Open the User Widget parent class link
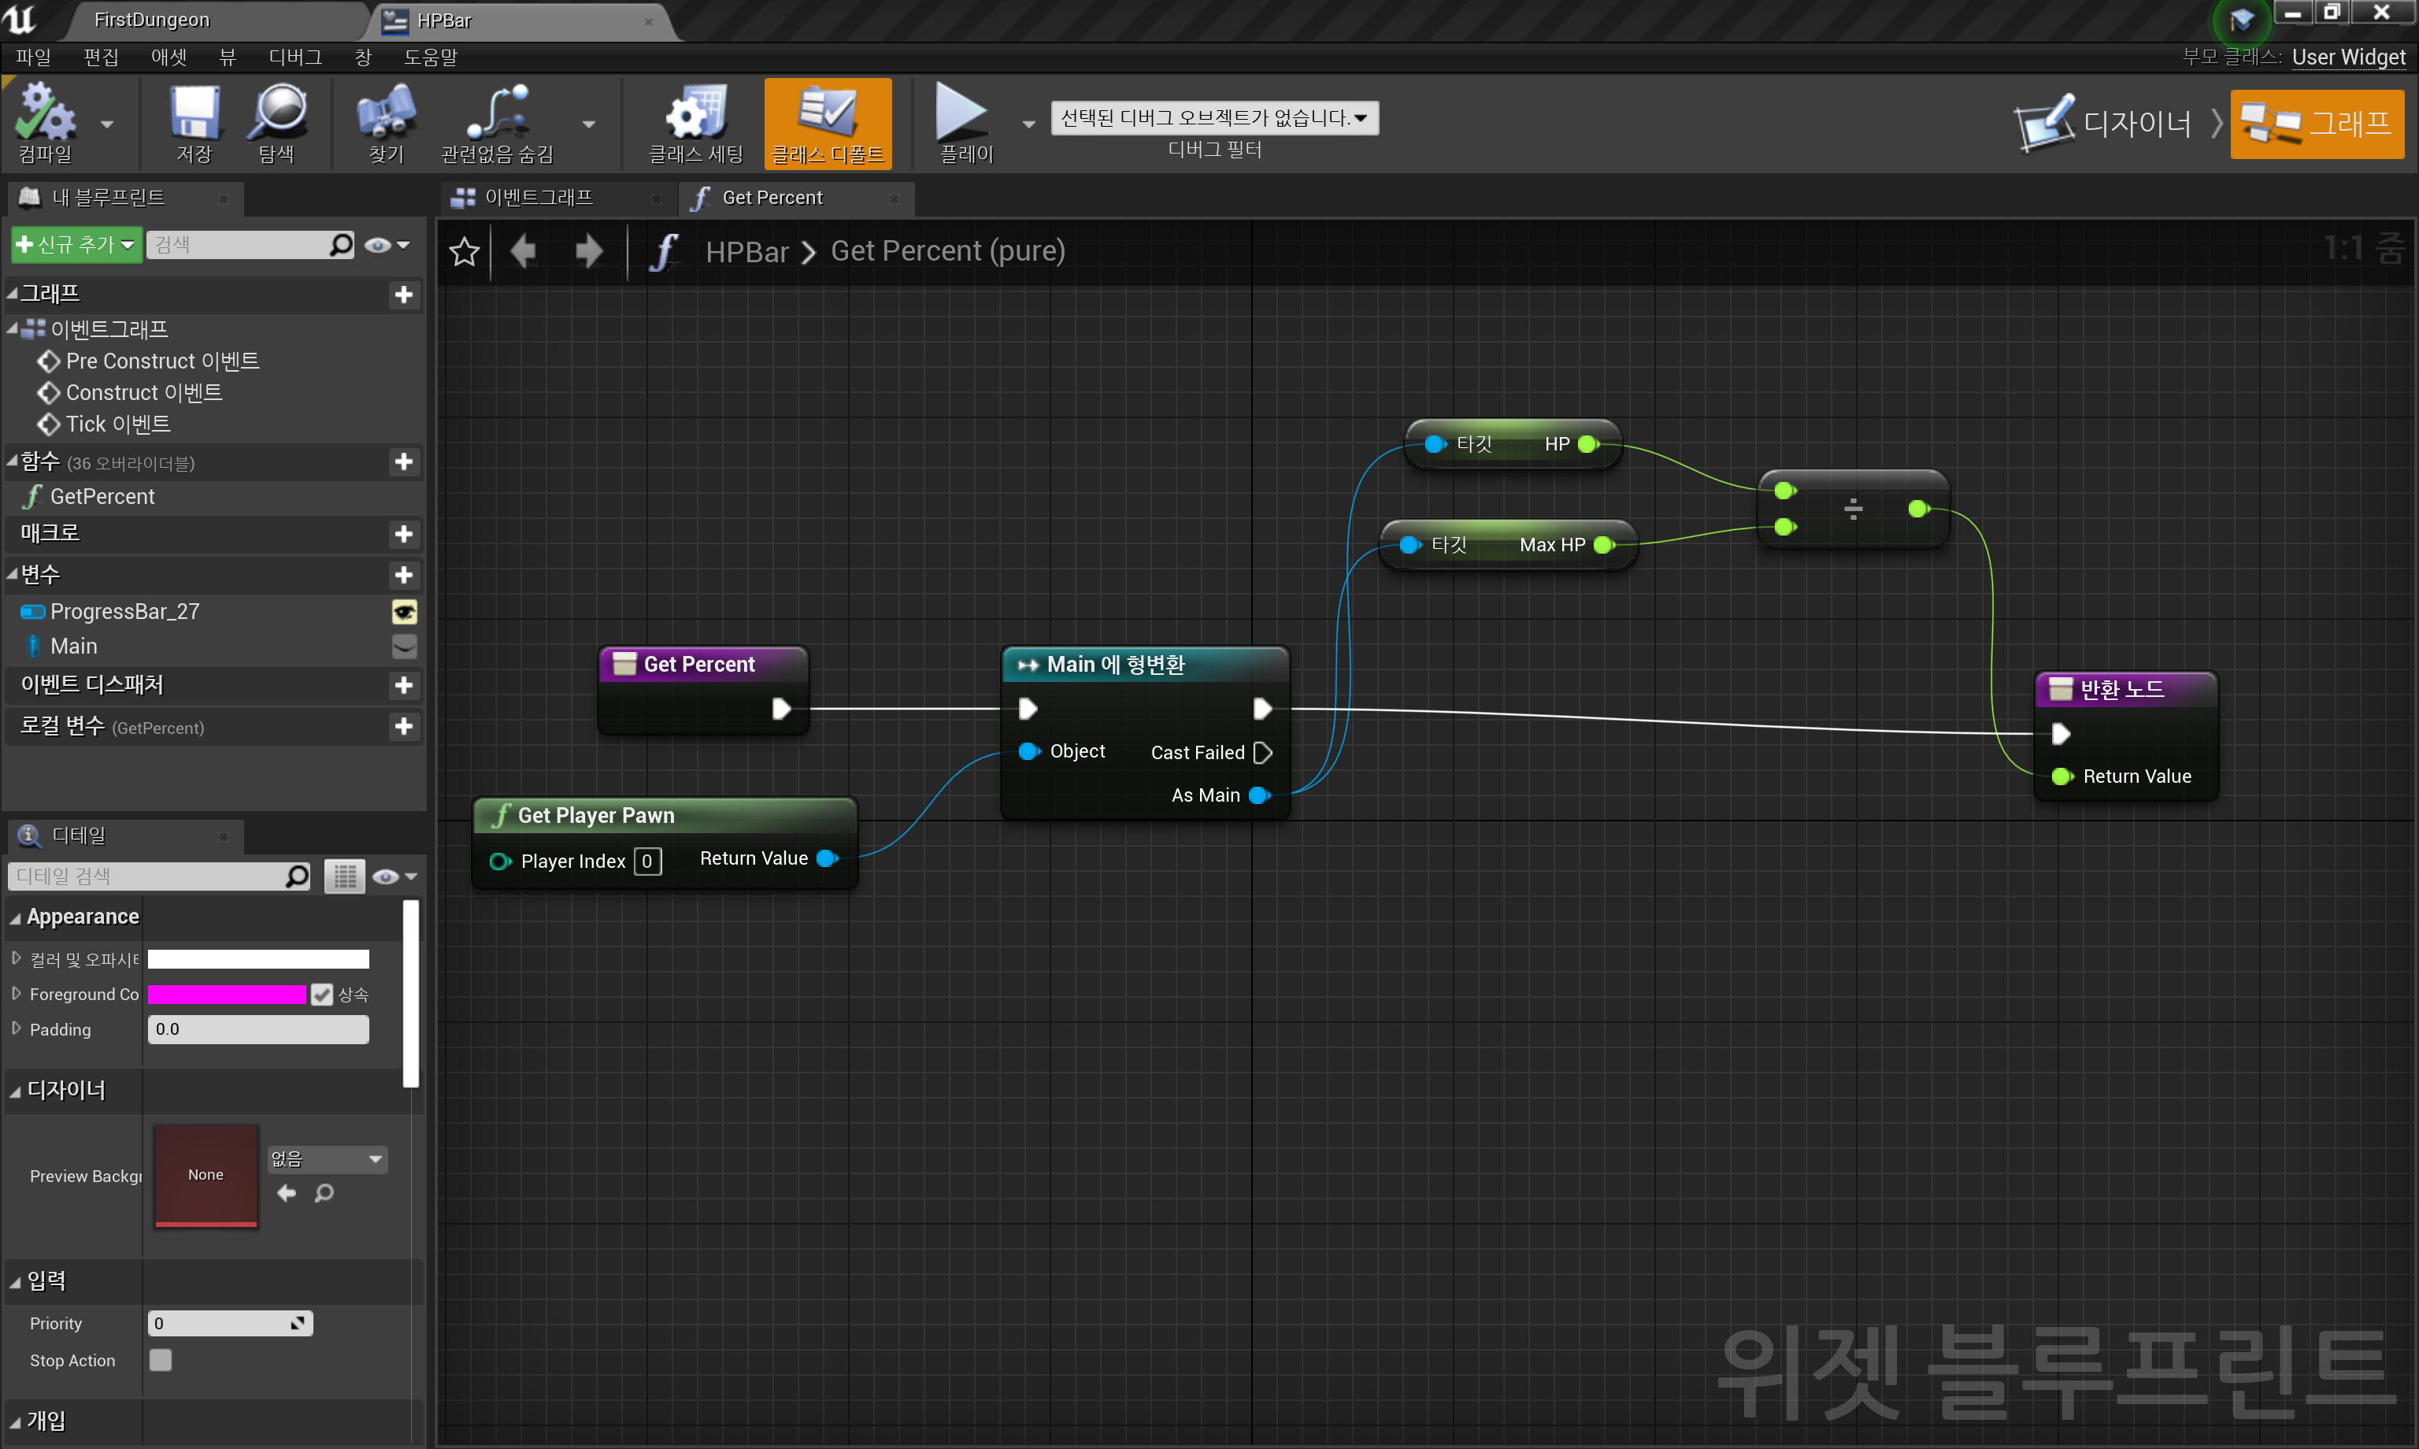 tap(2349, 57)
